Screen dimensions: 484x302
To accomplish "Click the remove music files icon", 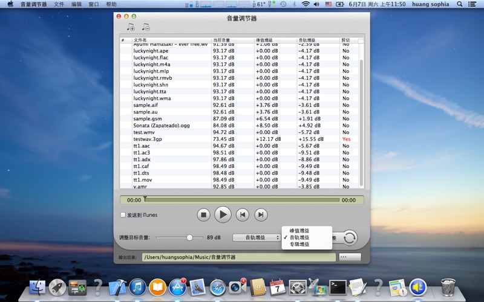I will coord(145,27).
